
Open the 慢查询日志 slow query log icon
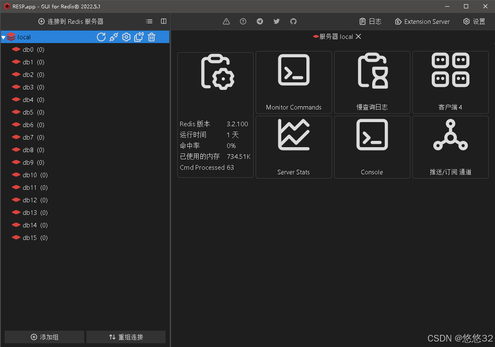pyautogui.click(x=372, y=70)
